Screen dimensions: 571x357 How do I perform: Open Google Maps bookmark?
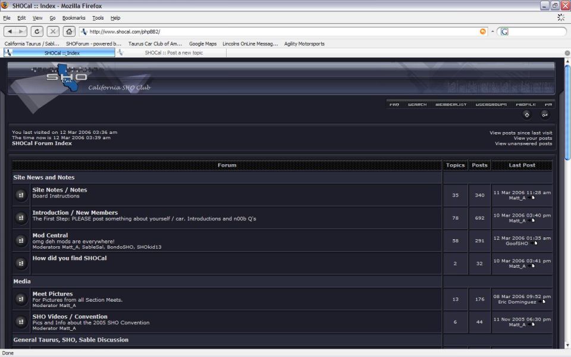pyautogui.click(x=203, y=43)
